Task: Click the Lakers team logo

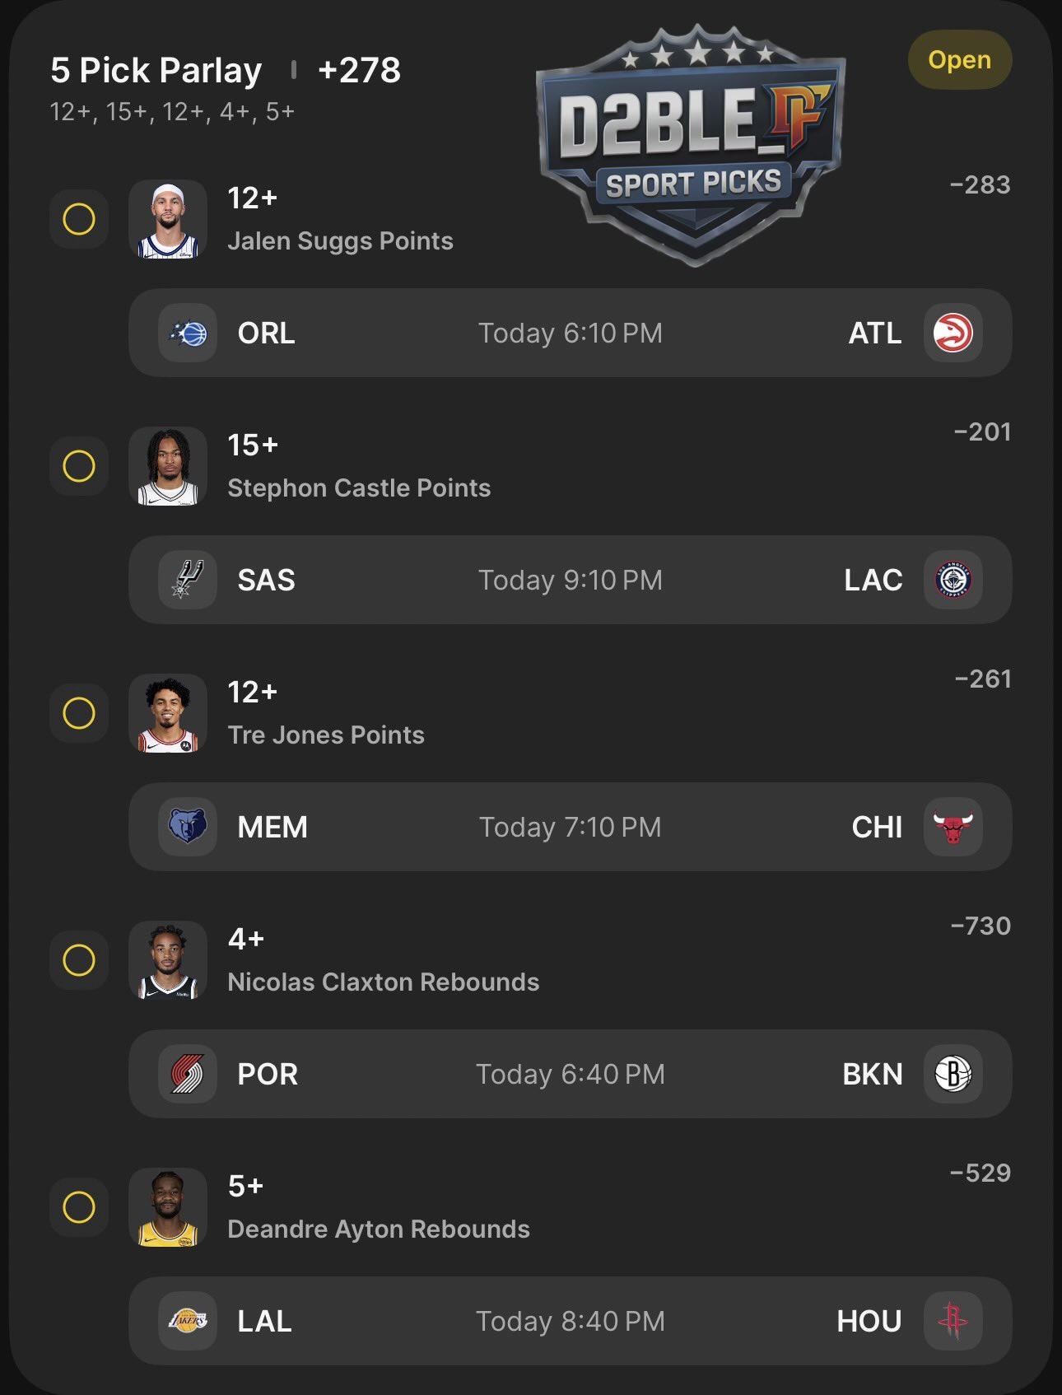Action: (188, 1321)
